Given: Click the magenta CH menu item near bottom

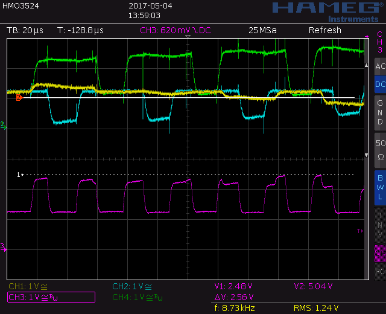Looking at the screenshot, I should click(x=380, y=254).
